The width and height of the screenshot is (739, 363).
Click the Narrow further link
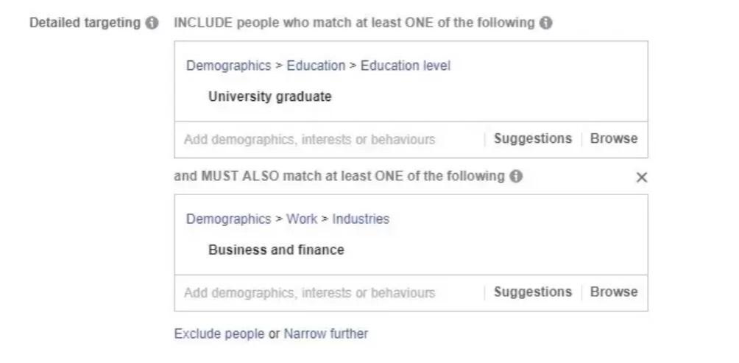(325, 334)
